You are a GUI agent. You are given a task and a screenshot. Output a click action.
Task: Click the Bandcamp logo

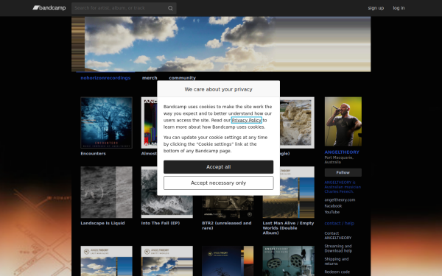(49, 8)
